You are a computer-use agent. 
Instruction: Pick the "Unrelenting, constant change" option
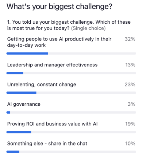[x=42, y=85]
